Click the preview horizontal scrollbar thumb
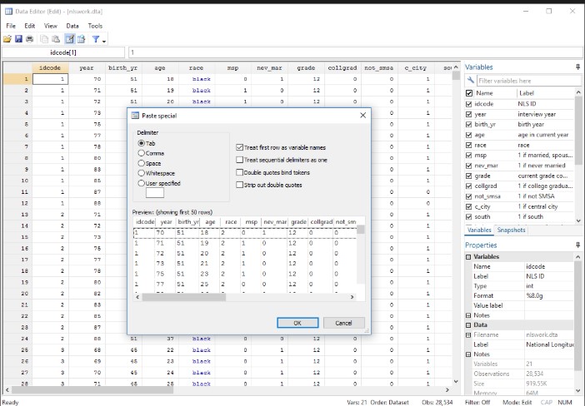Screen dimensions: 585x406 point(184,297)
